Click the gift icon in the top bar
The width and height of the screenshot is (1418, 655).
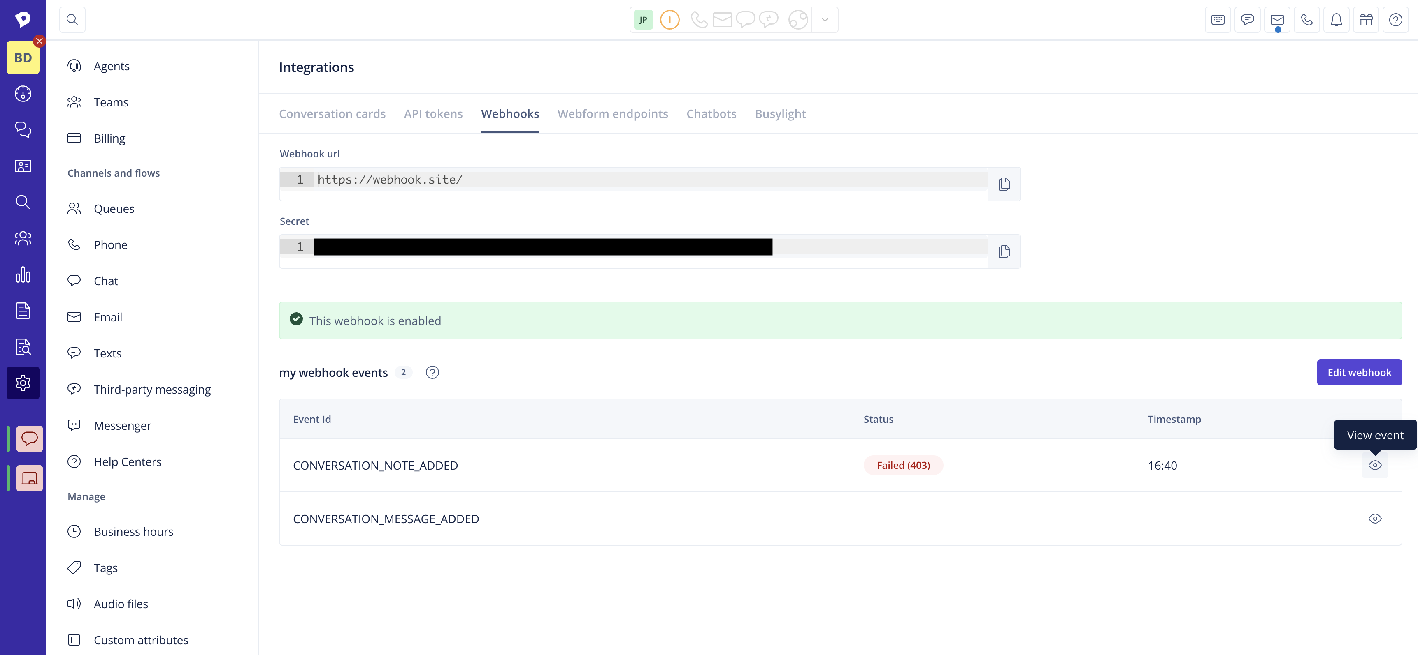tap(1366, 20)
